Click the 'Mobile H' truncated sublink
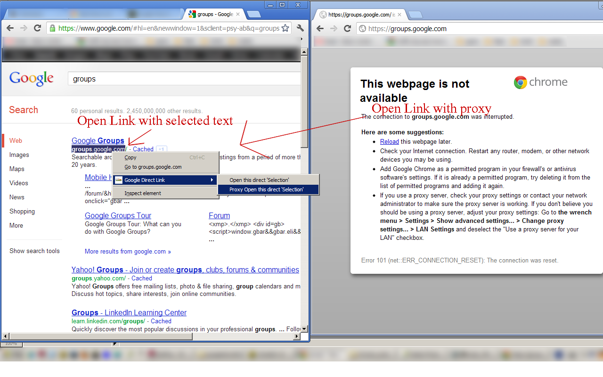This screenshot has height=377, width=603. pos(98,177)
